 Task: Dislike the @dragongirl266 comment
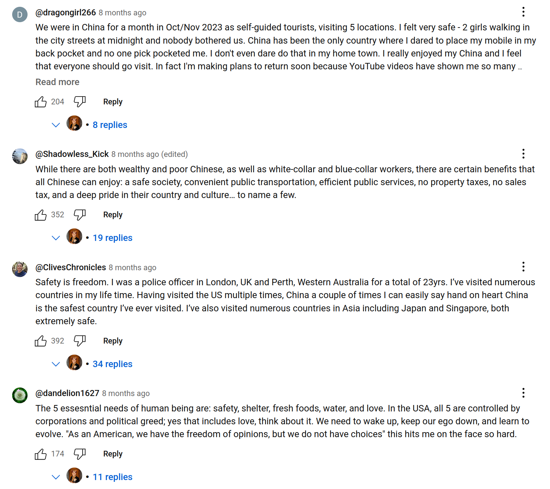tap(79, 102)
